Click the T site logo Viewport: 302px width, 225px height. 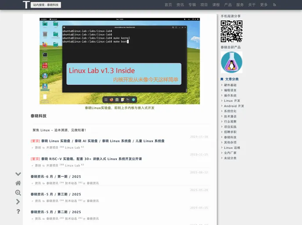[x=26, y=5]
